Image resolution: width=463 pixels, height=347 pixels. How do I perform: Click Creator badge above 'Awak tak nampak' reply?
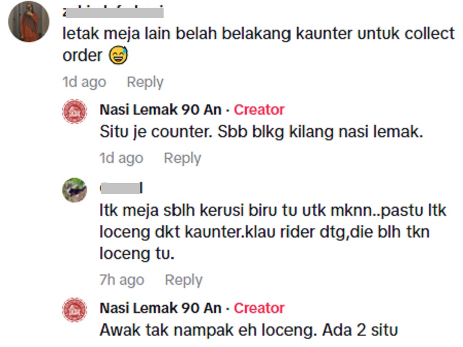259,308
